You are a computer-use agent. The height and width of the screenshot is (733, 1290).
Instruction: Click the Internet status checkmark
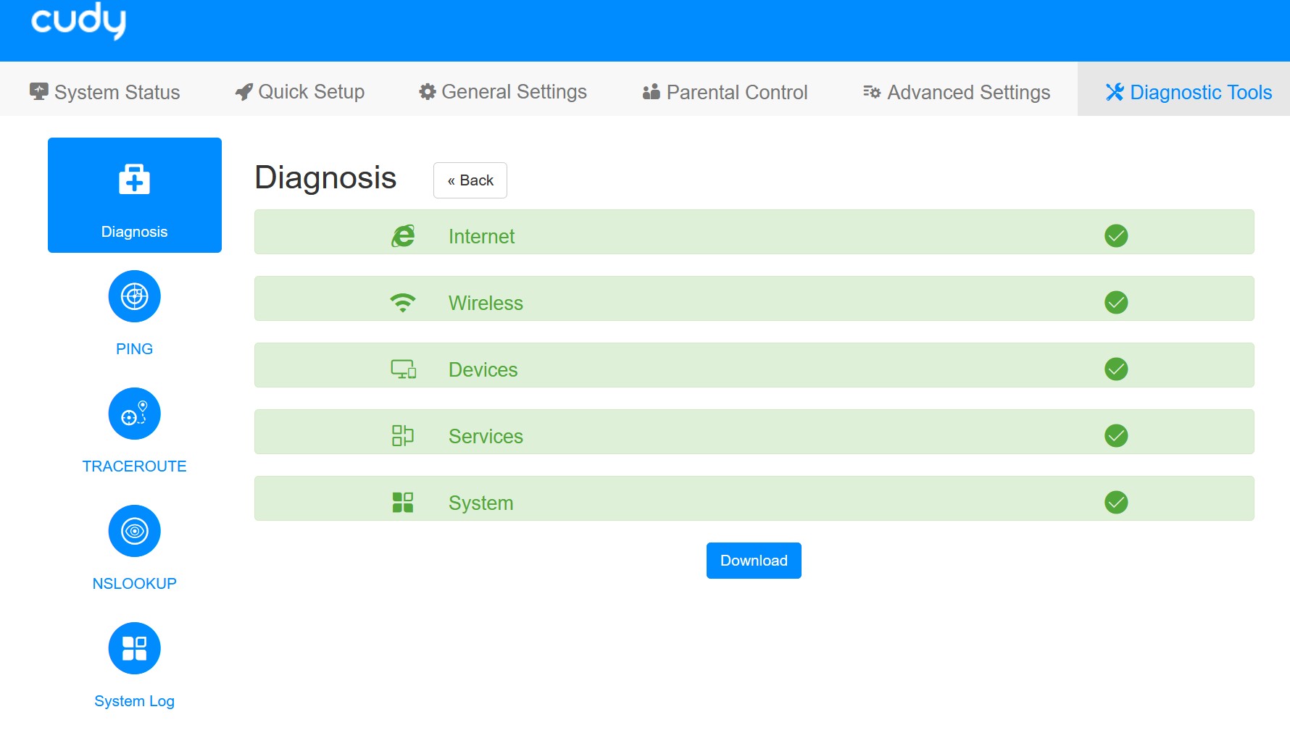(x=1116, y=236)
